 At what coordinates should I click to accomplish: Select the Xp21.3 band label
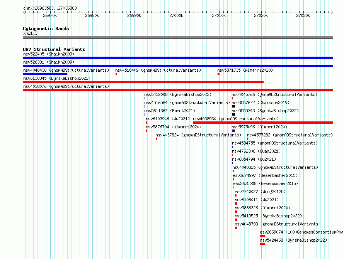pos(30,33)
